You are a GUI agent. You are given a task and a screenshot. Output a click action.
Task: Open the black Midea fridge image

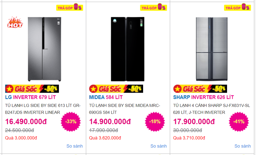point(126,49)
